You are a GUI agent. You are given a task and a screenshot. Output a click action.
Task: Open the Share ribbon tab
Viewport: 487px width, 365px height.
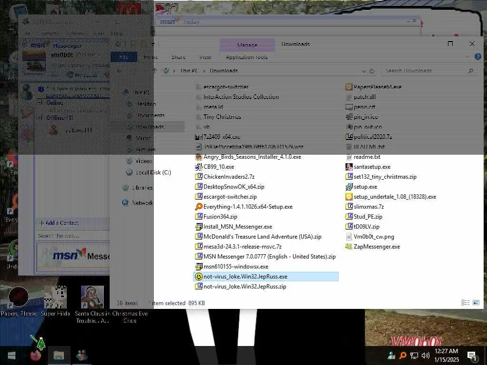coord(179,57)
